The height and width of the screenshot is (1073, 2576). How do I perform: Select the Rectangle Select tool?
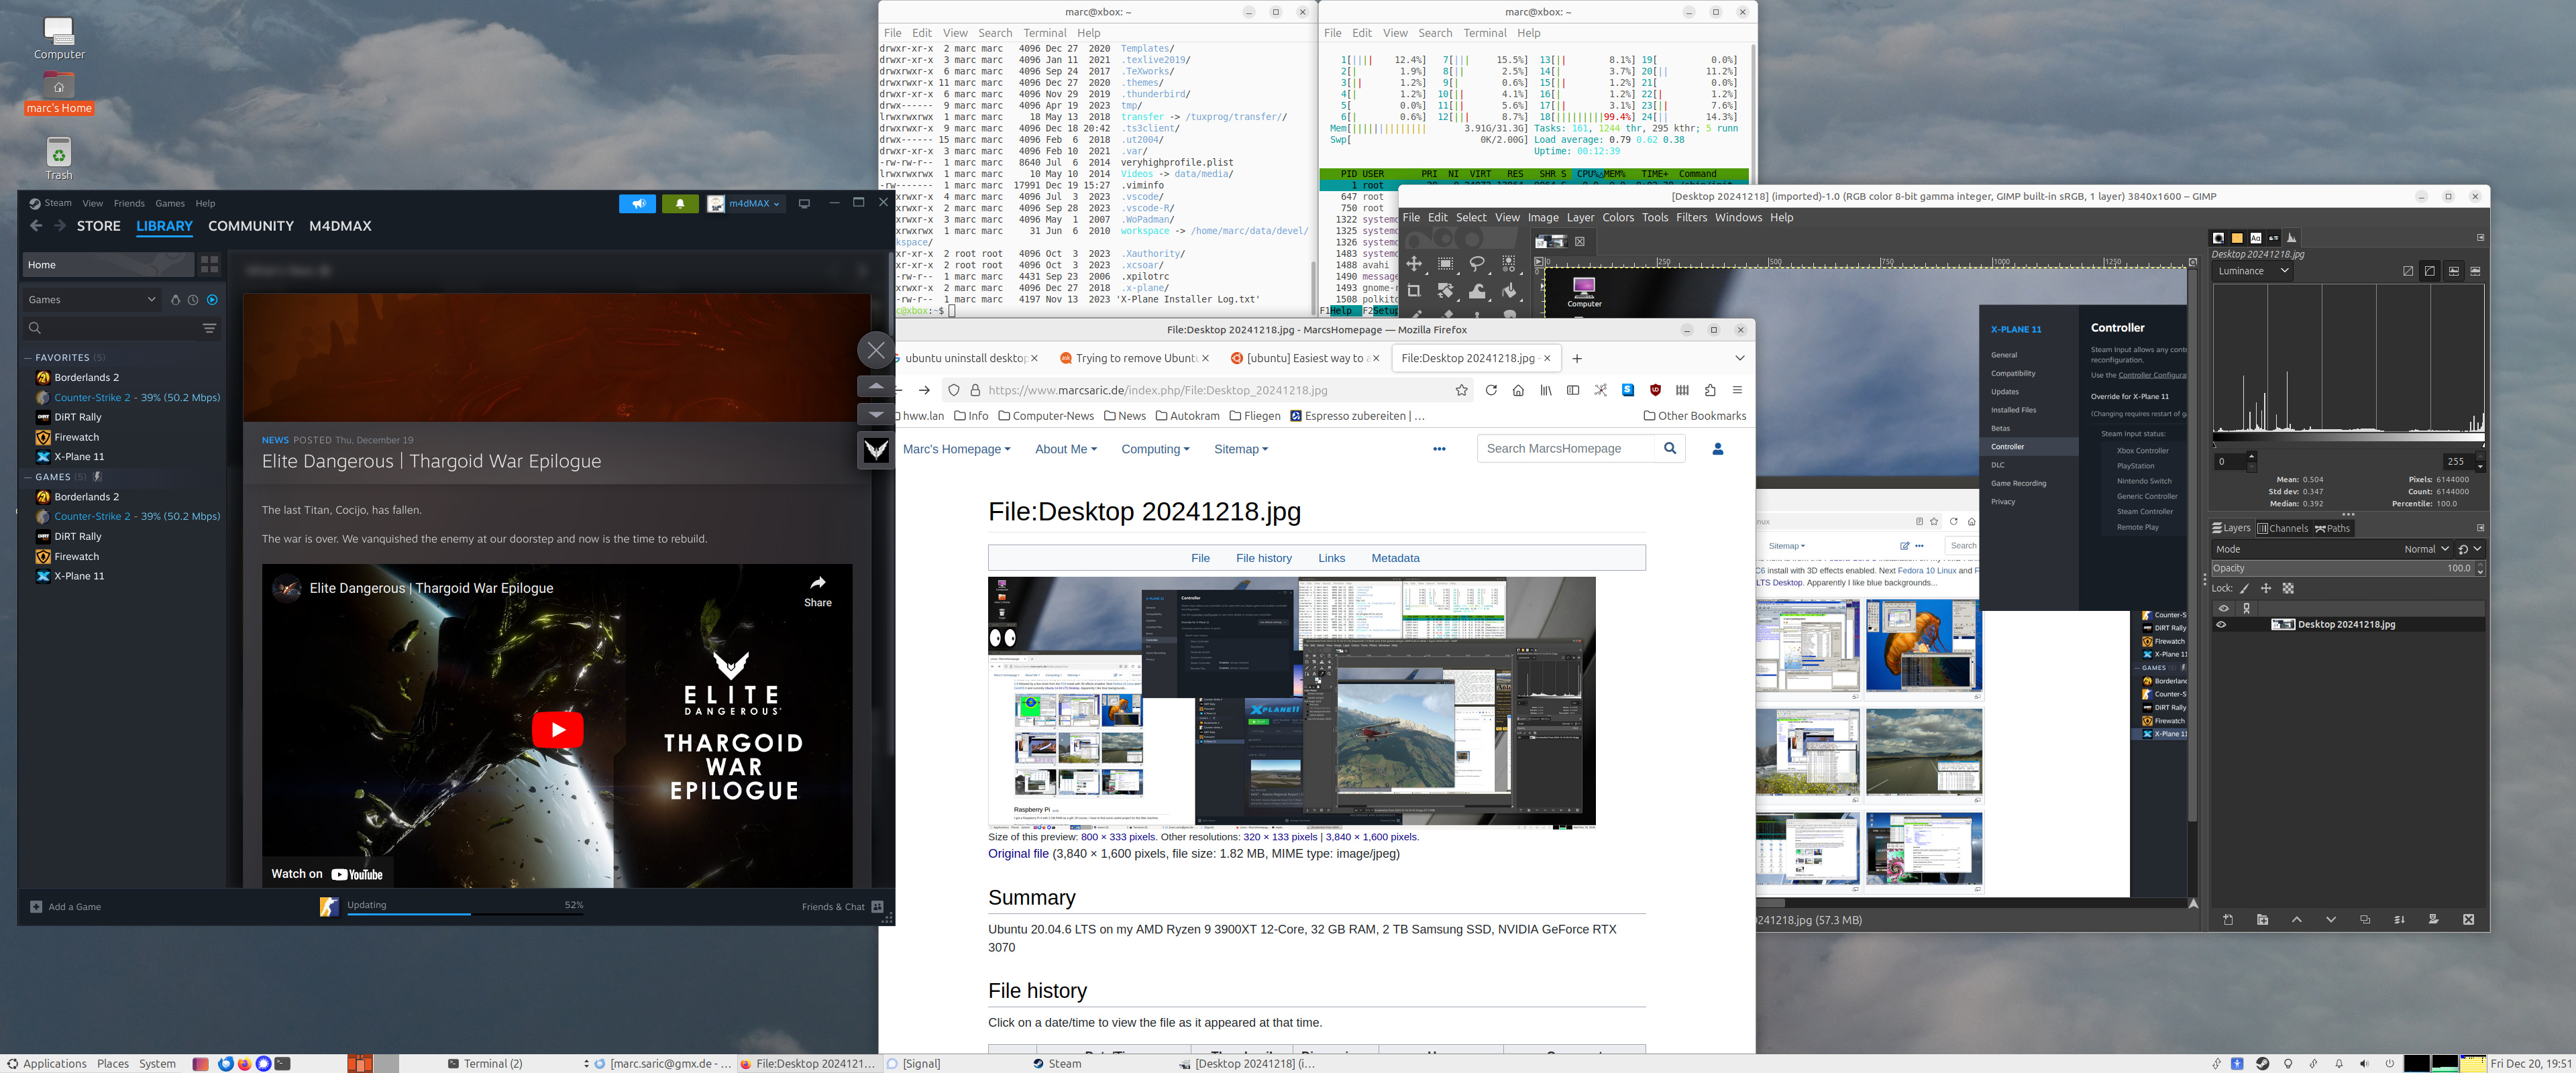click(x=1445, y=263)
